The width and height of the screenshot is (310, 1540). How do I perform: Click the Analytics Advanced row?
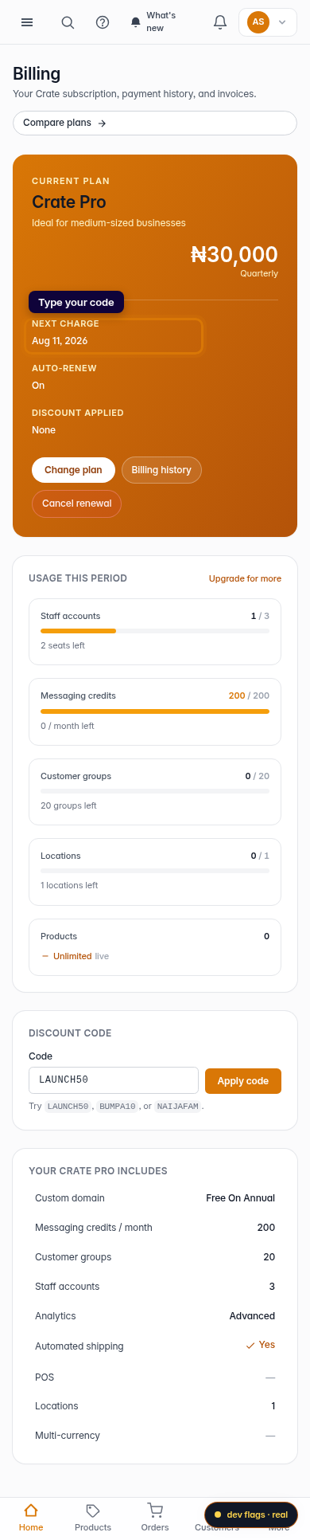[155, 1316]
